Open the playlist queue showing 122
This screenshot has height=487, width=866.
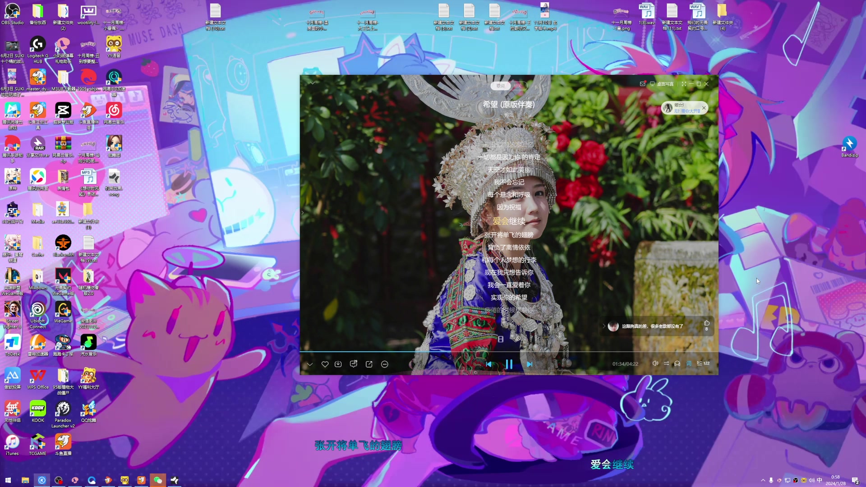pos(703,363)
